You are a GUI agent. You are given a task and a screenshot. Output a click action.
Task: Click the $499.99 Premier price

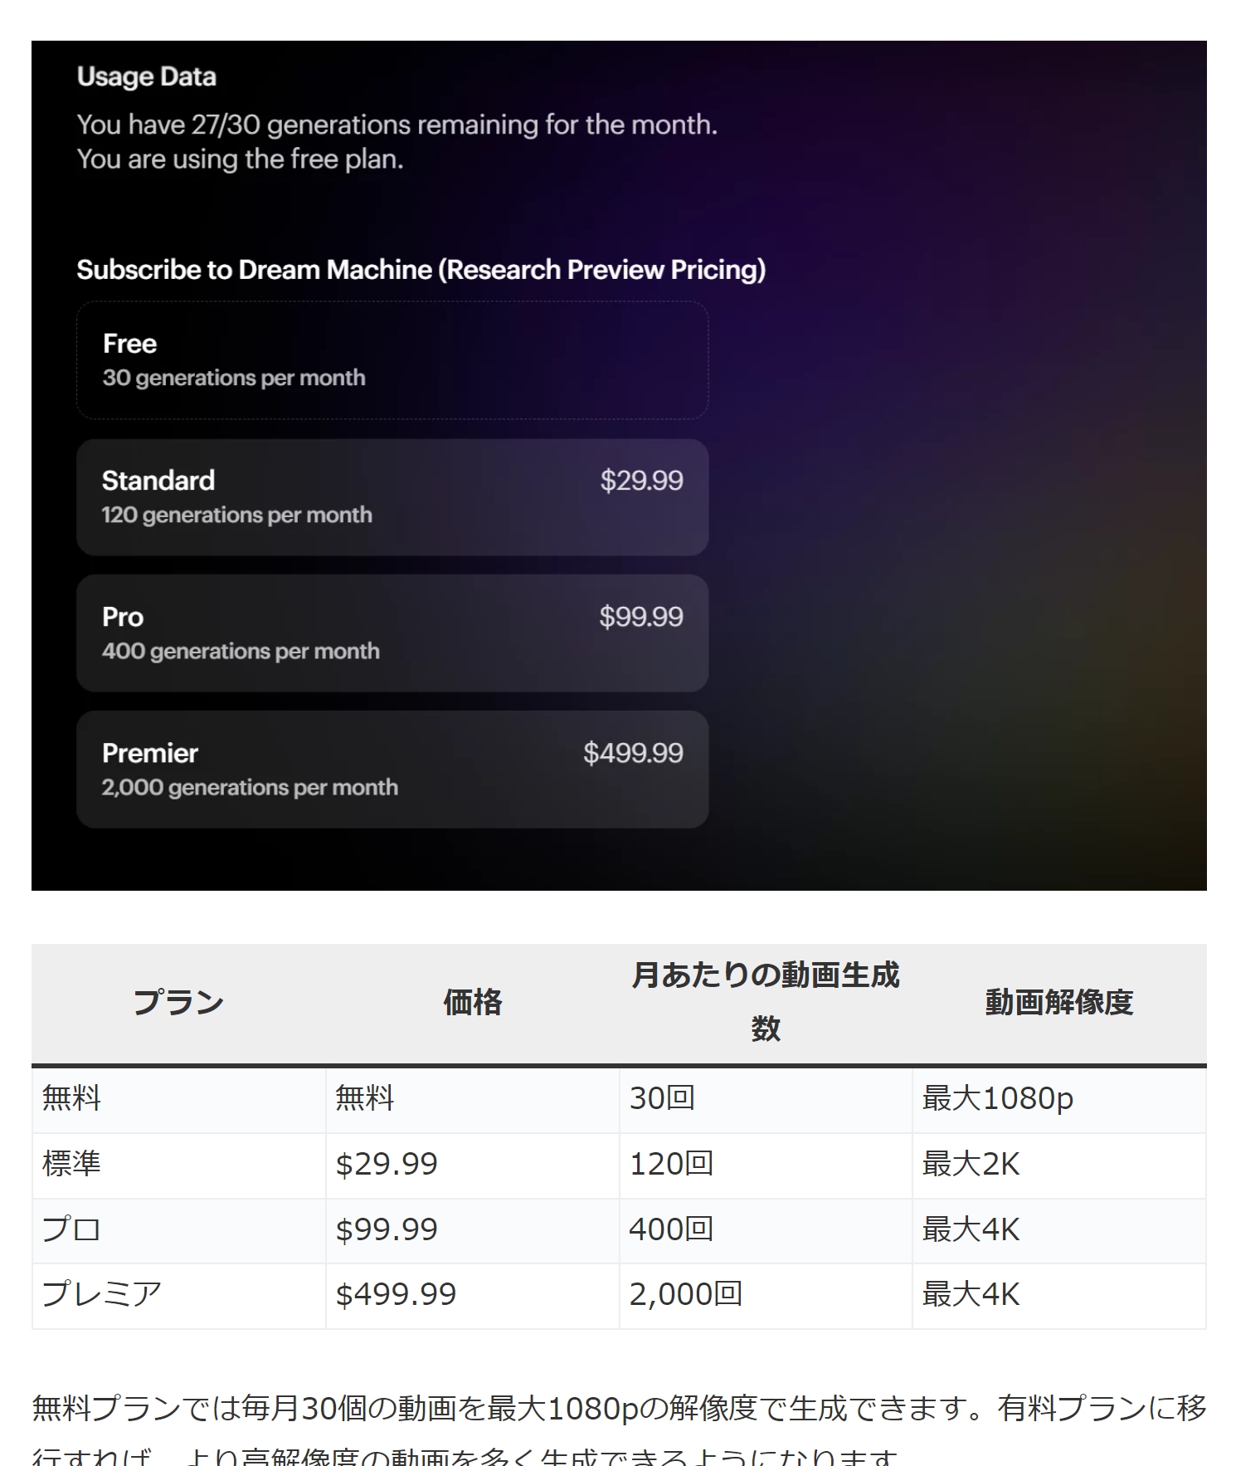(633, 753)
